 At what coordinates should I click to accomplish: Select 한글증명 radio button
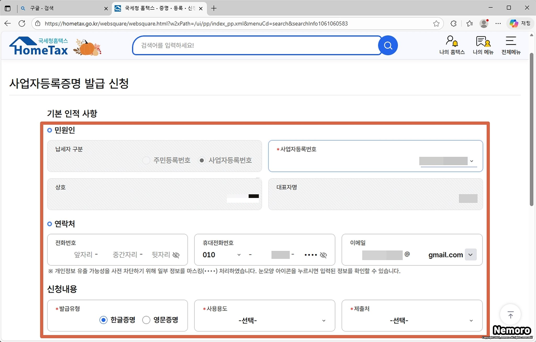103,320
